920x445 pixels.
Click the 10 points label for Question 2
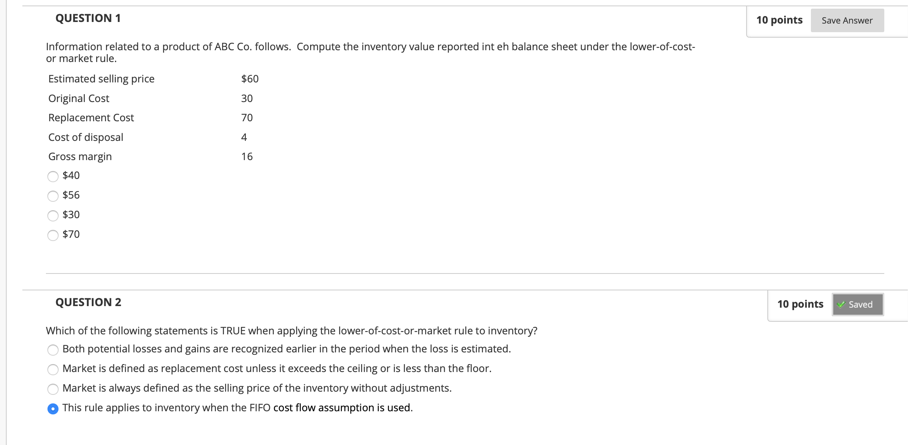coord(801,304)
